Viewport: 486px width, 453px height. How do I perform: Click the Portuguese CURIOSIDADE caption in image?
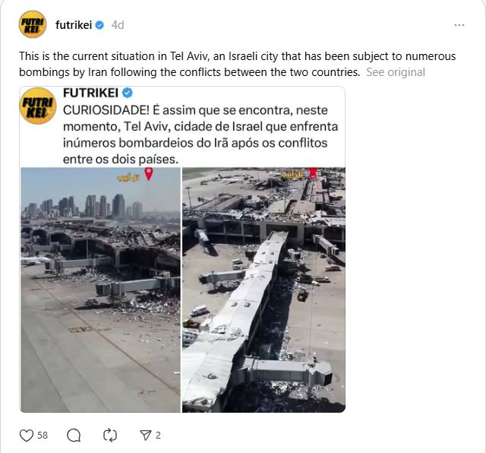click(200, 135)
